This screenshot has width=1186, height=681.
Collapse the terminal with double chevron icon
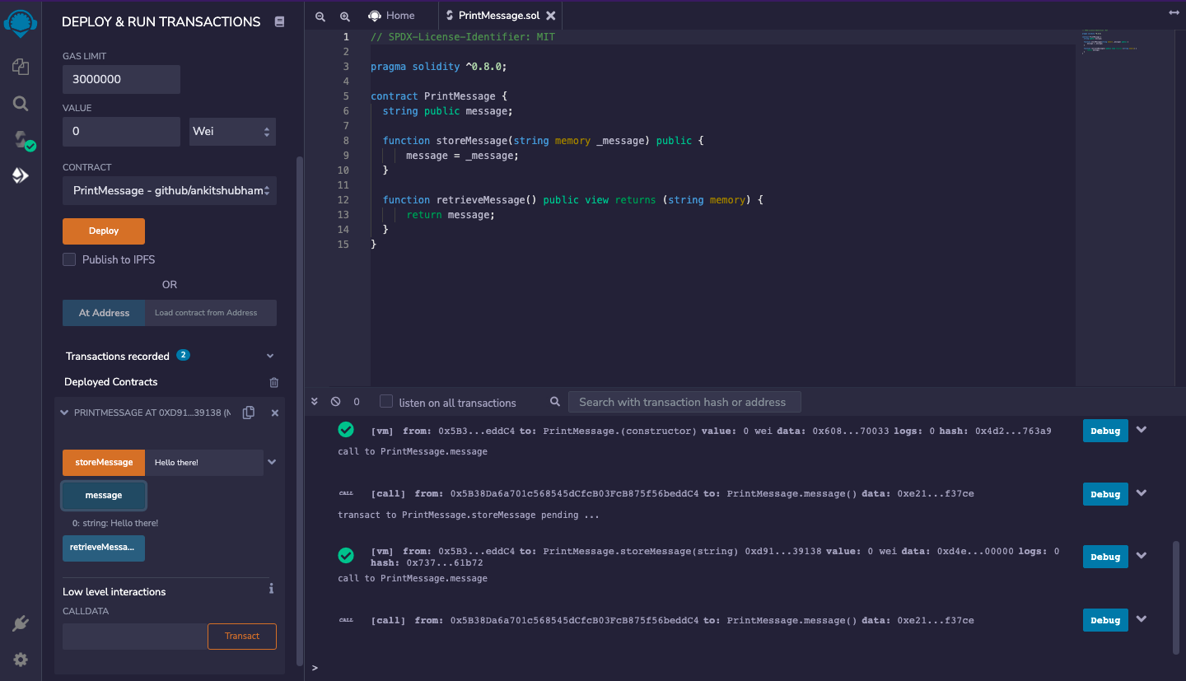pos(315,402)
